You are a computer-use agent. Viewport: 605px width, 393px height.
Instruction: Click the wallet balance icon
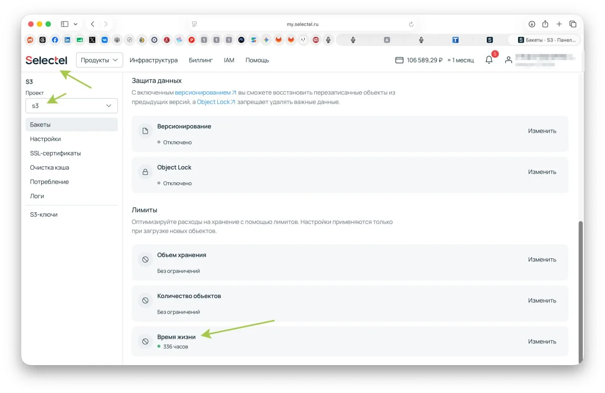click(x=399, y=60)
